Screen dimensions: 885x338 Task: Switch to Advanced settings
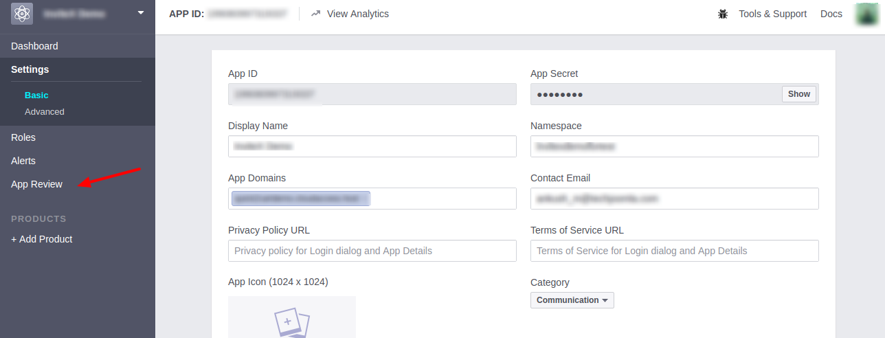click(x=44, y=112)
